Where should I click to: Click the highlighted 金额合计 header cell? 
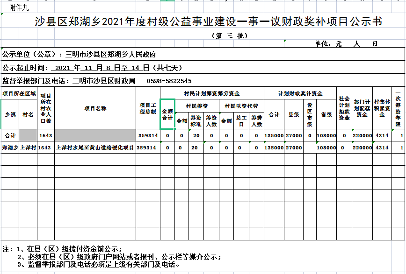click(x=167, y=114)
